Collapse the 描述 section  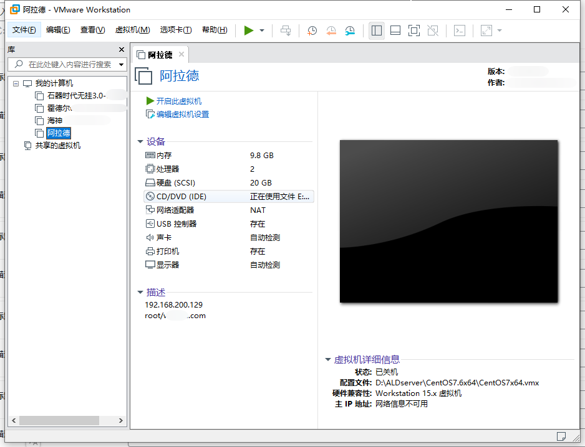click(140, 293)
